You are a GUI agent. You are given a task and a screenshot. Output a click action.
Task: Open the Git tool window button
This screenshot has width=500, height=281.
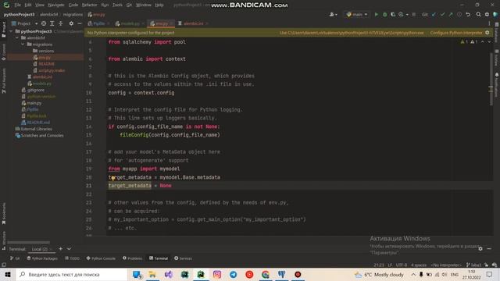15,258
